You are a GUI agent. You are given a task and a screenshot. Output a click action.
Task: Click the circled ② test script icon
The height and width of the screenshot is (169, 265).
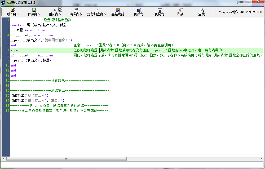click(x=60, y=10)
